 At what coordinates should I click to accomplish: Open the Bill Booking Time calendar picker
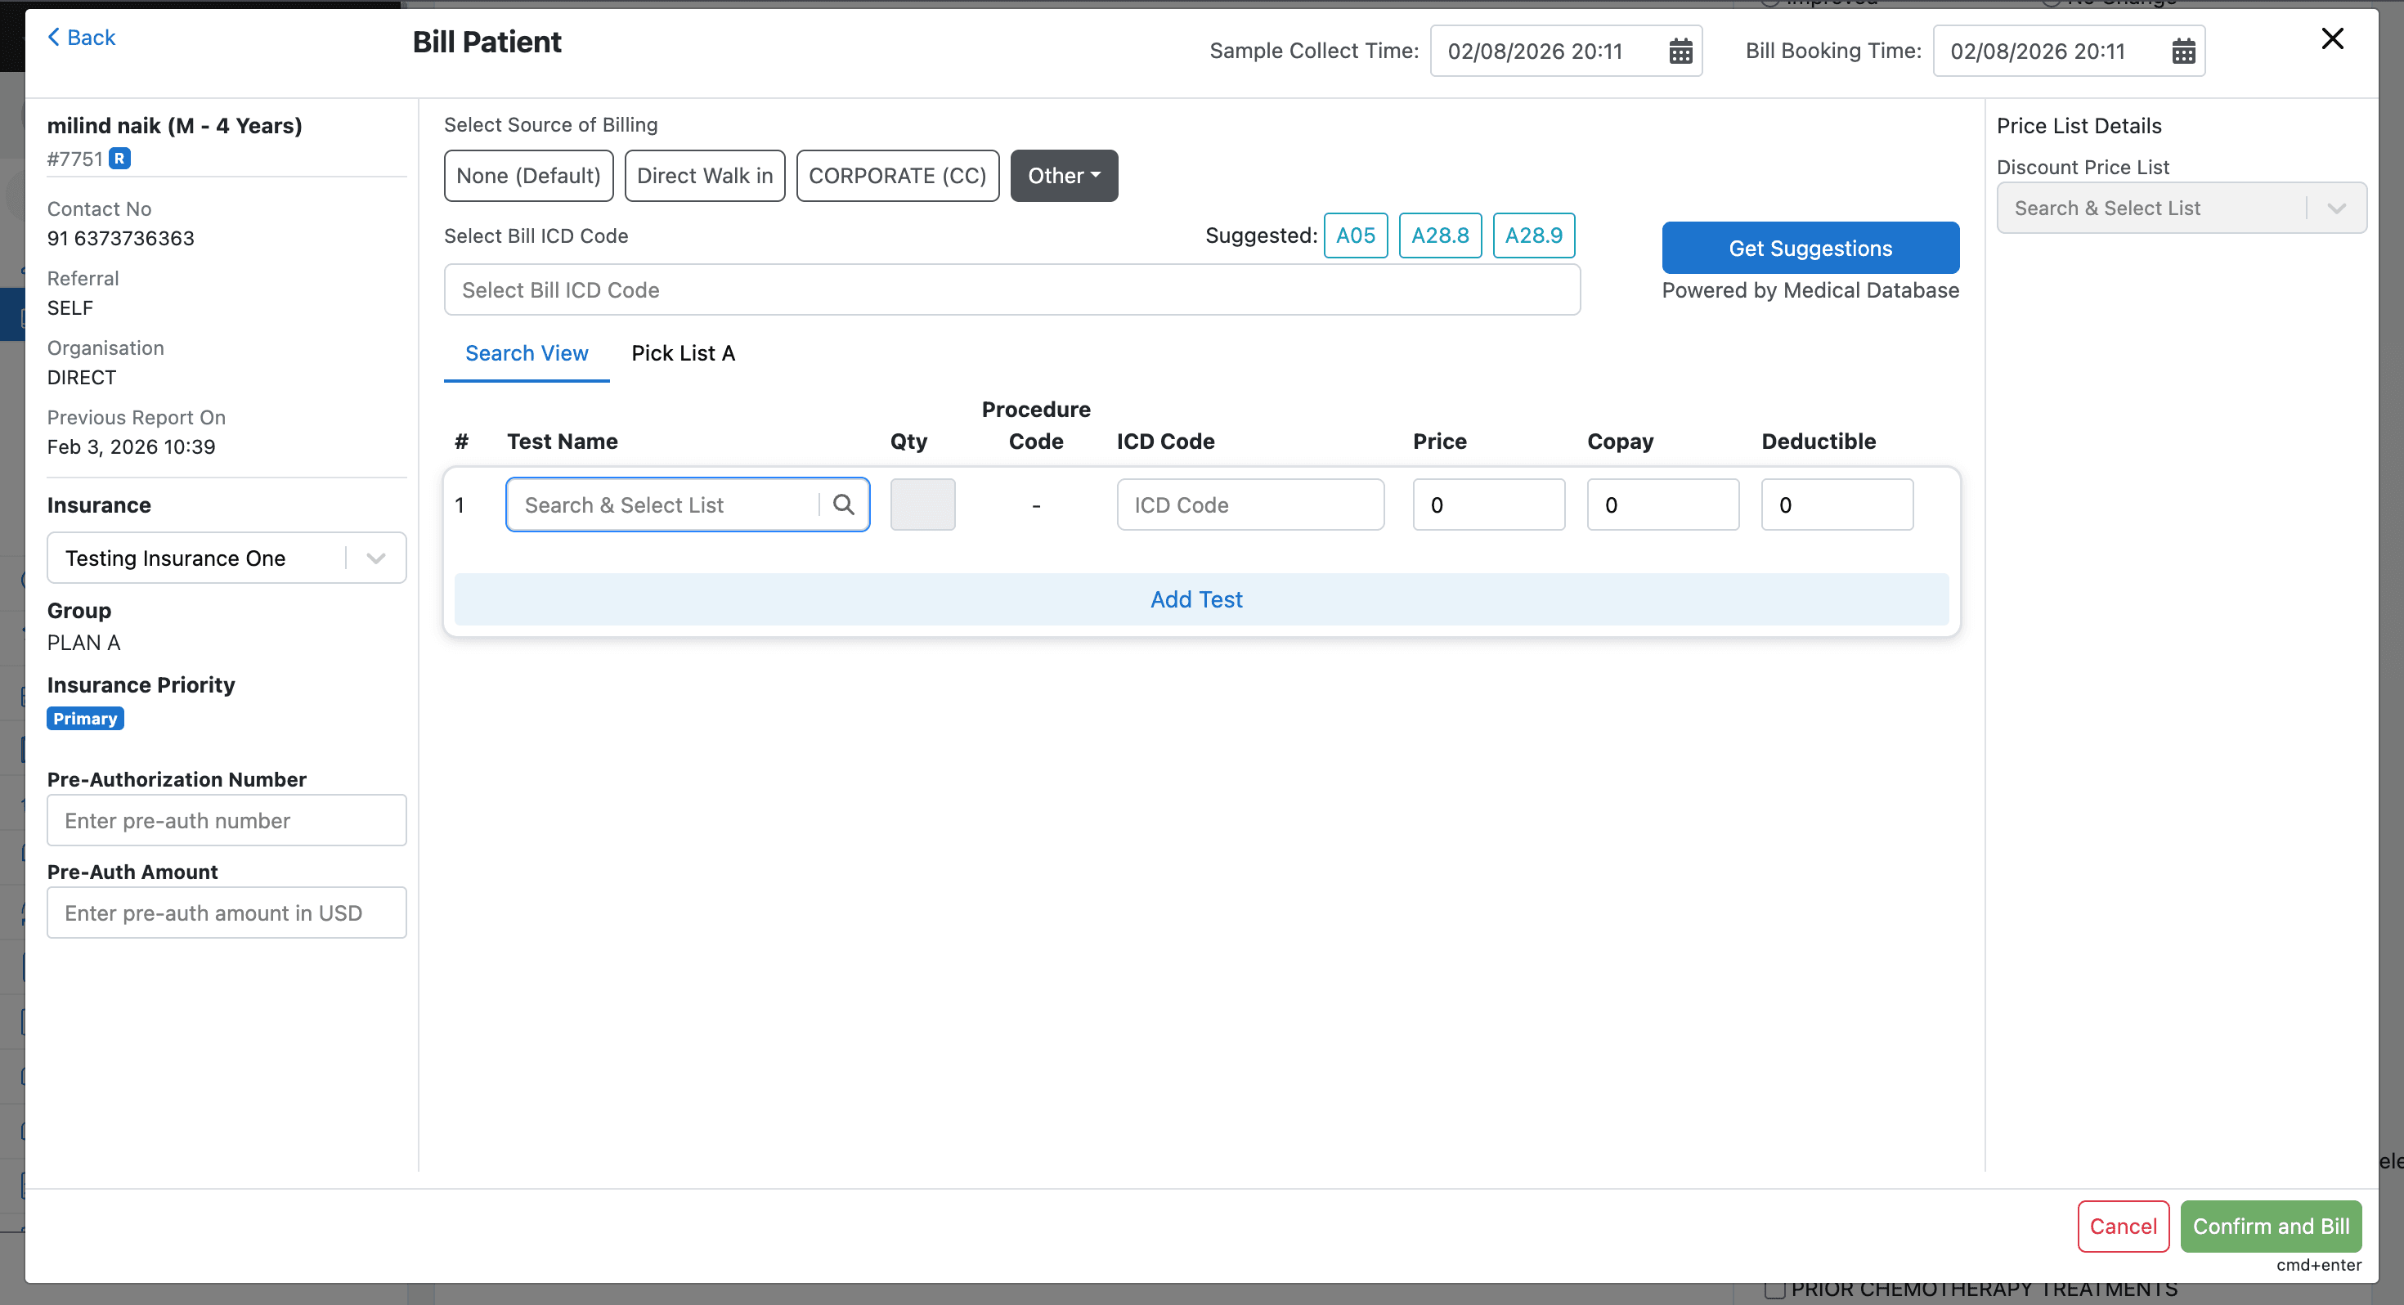pyautogui.click(x=2183, y=52)
